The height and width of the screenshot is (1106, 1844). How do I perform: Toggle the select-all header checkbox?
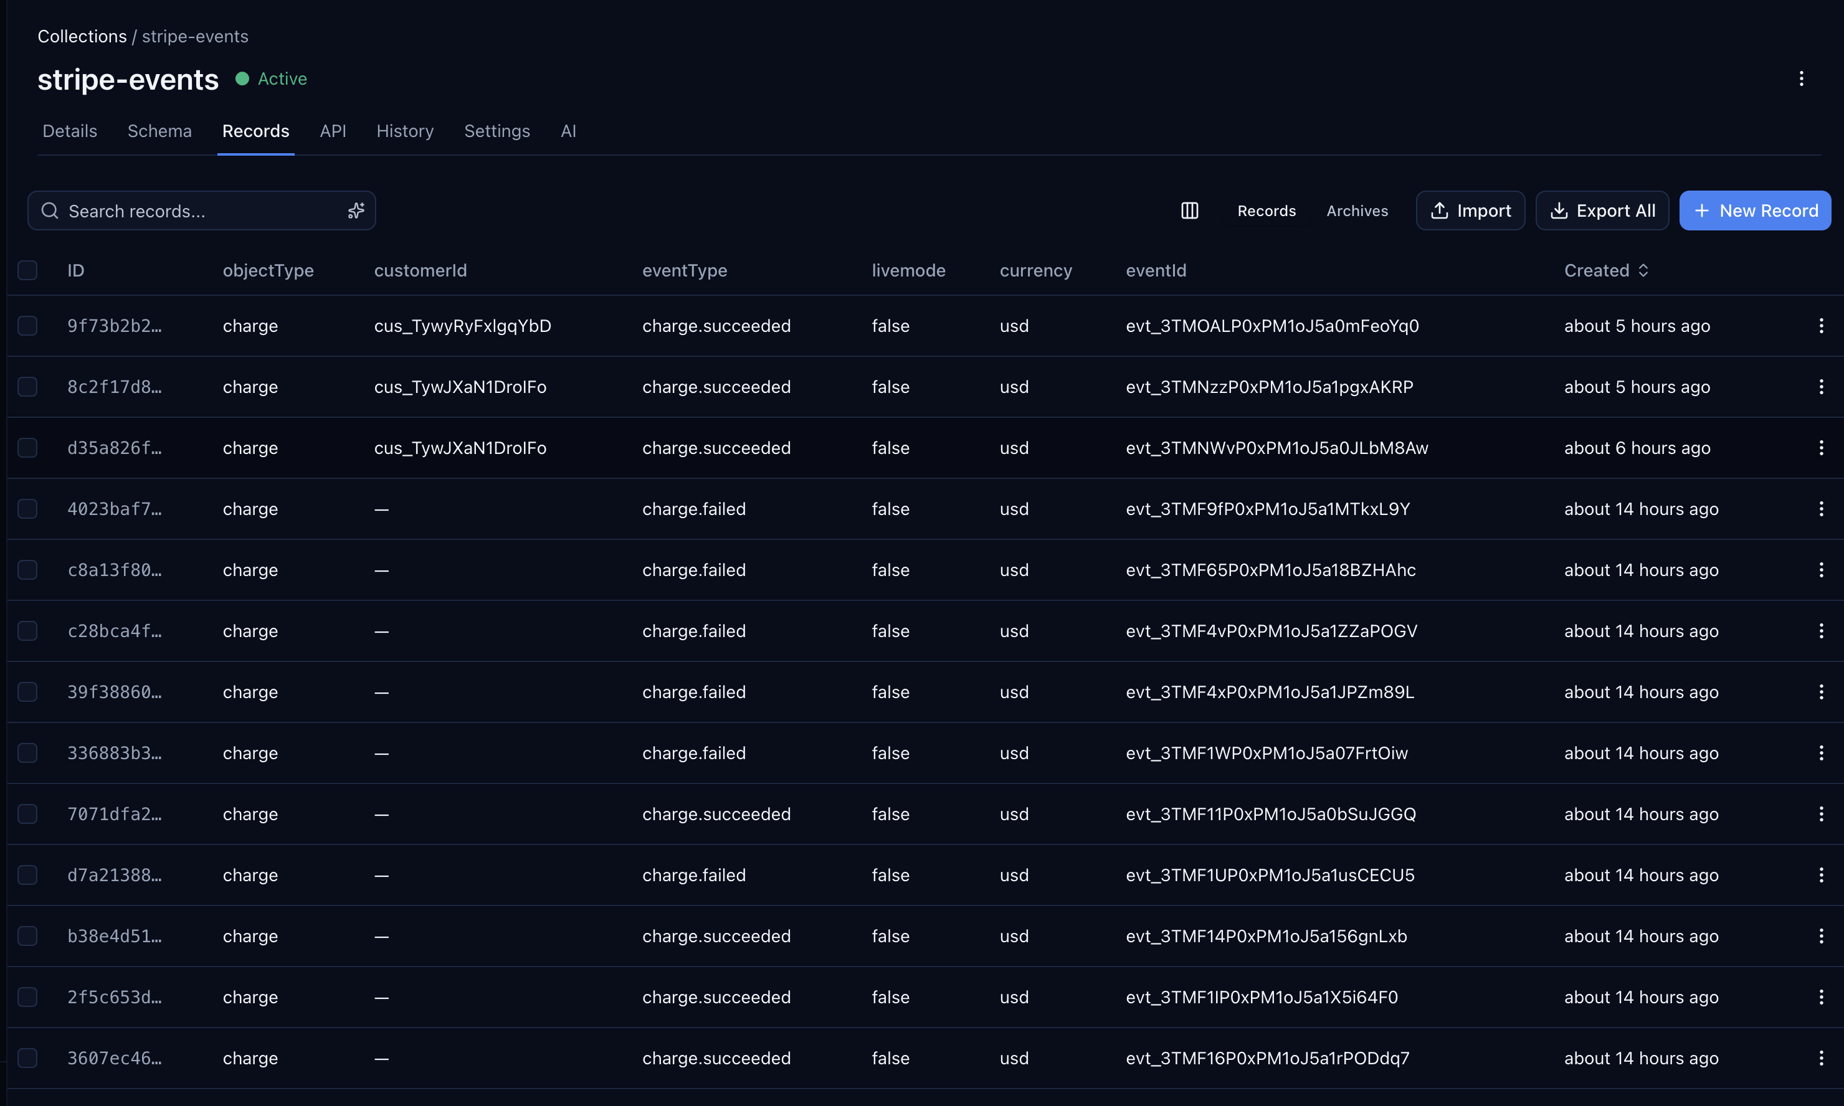click(27, 270)
